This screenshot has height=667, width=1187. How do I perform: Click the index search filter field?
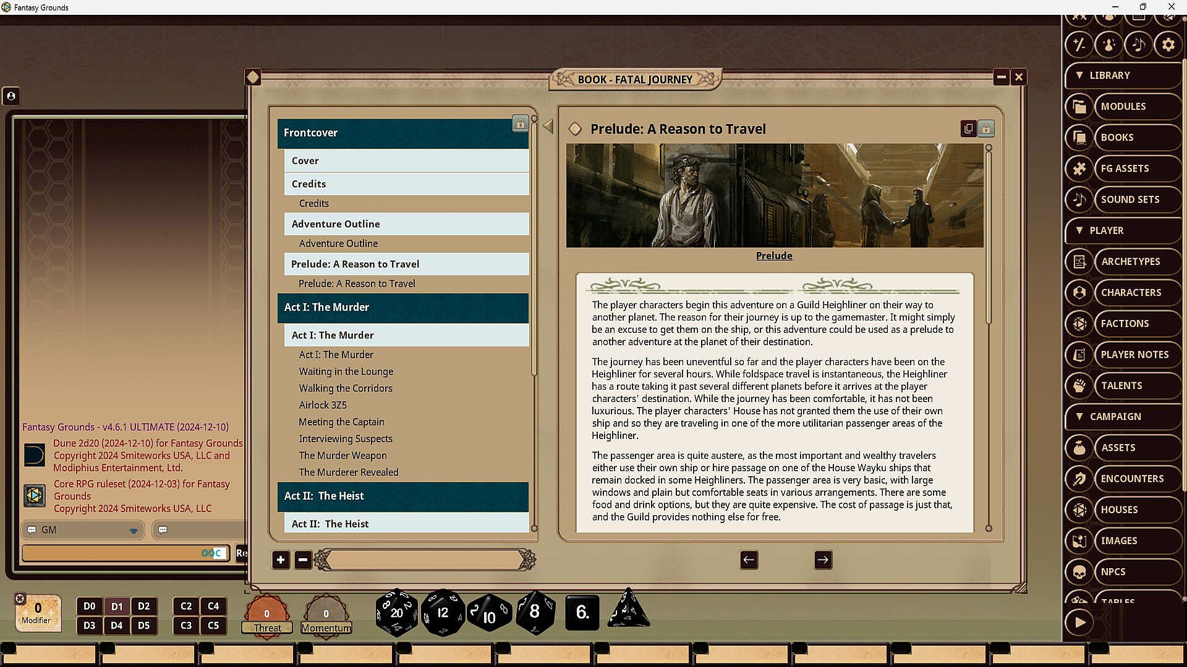[x=425, y=560]
